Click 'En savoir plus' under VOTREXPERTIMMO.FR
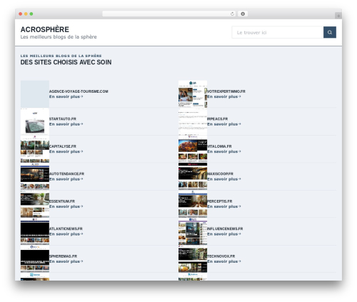 [224, 96]
